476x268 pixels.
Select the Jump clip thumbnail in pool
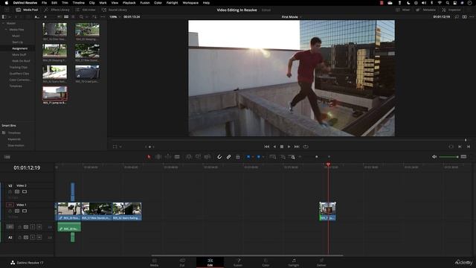pyautogui.click(x=55, y=93)
